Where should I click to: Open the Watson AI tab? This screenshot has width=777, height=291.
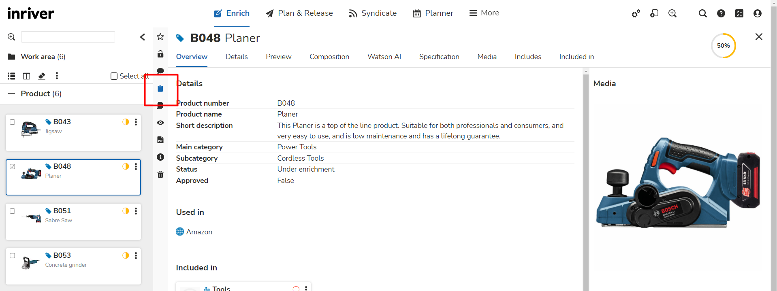tap(384, 57)
